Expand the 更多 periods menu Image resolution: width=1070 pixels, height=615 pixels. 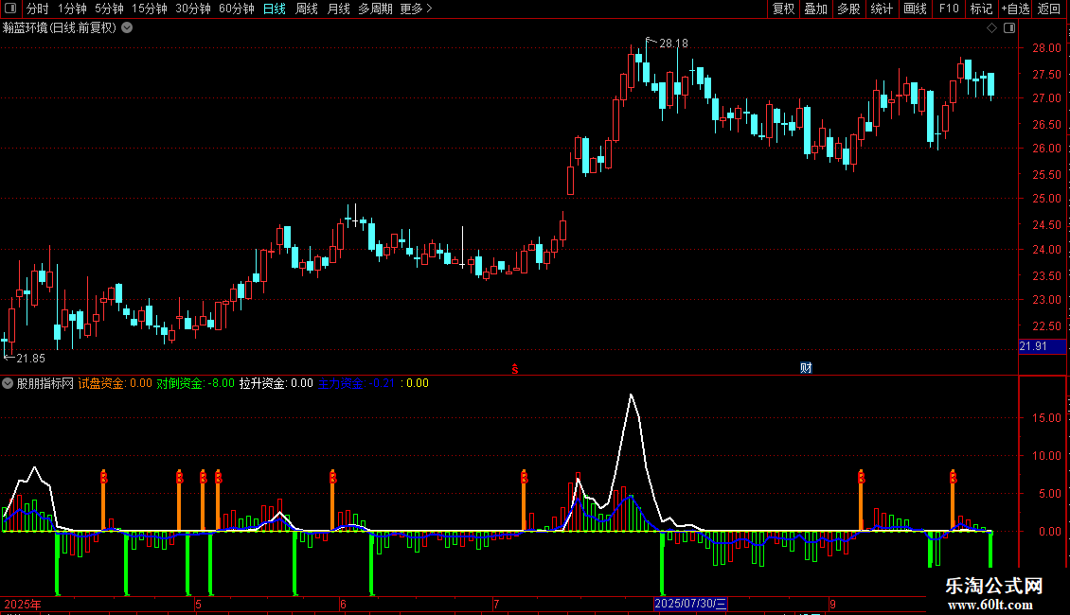click(416, 9)
